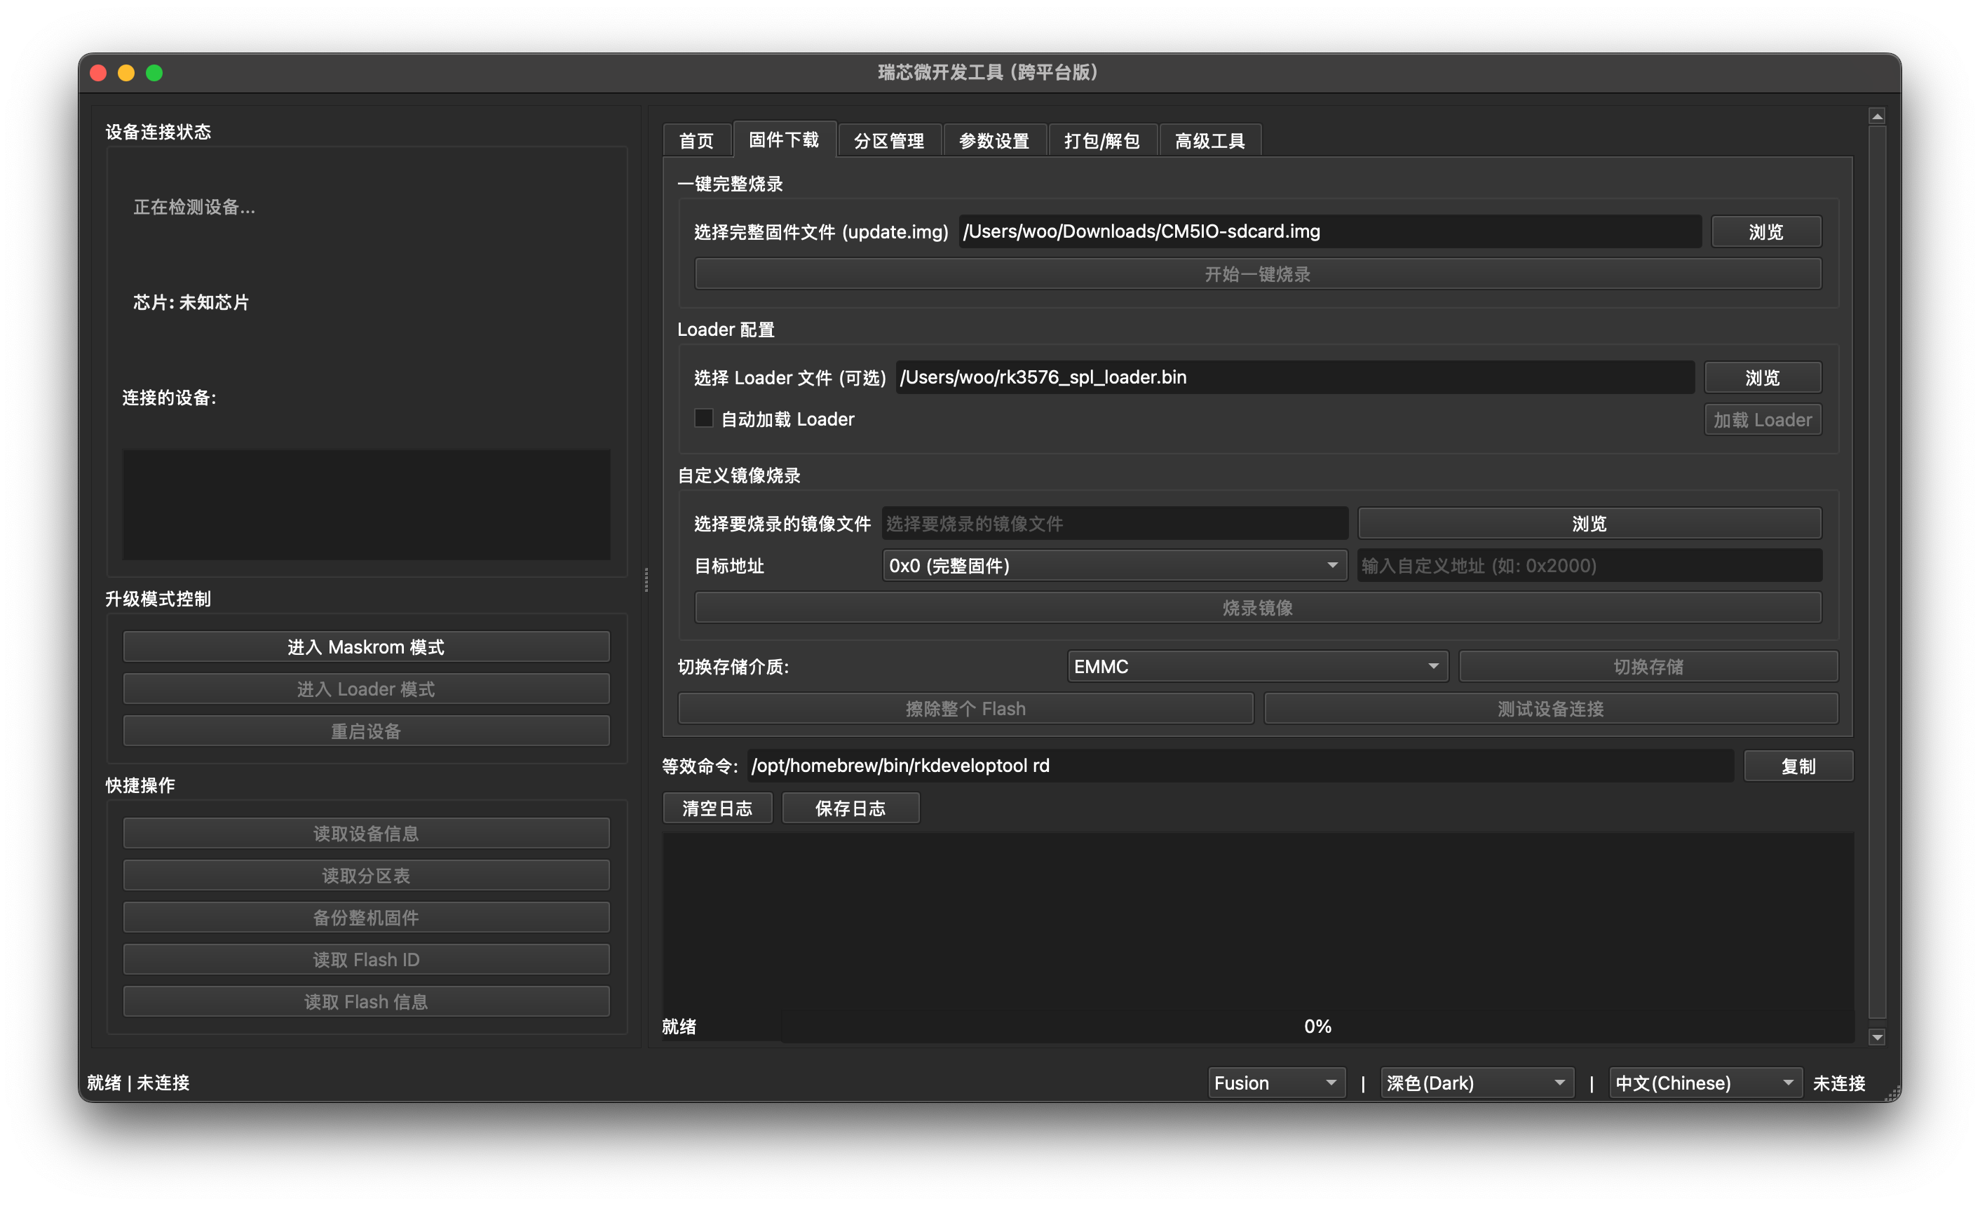
Task: Click the green macOS zoom window button
Action: coord(154,73)
